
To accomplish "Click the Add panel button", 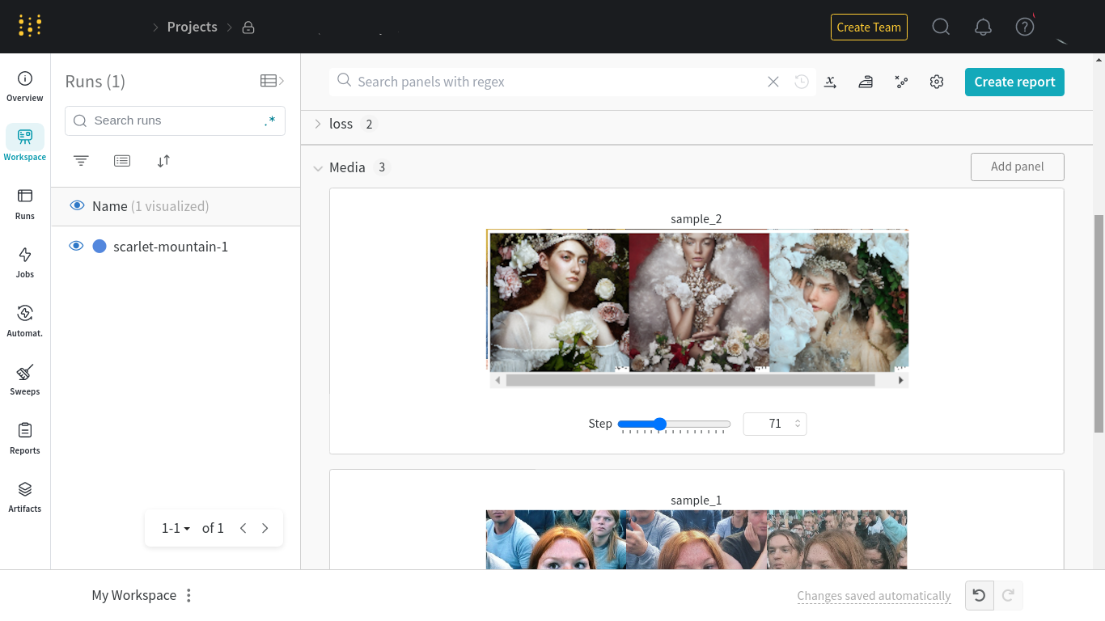I will 1017,167.
